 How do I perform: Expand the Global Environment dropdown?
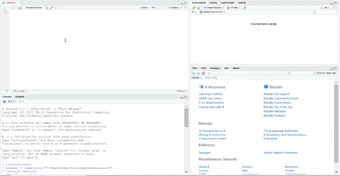pyautogui.click(x=212, y=12)
